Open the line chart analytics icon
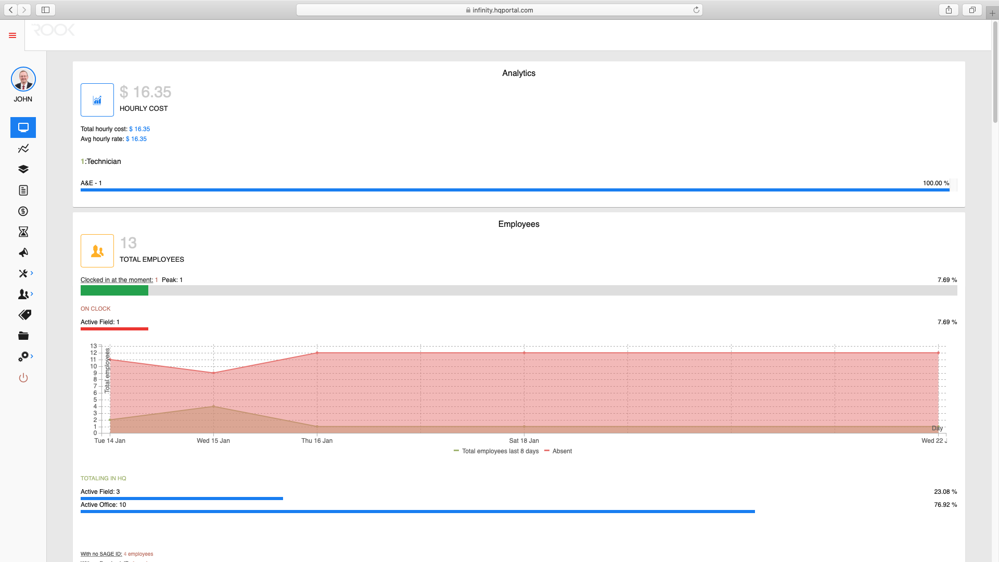The width and height of the screenshot is (999, 562). [23, 149]
